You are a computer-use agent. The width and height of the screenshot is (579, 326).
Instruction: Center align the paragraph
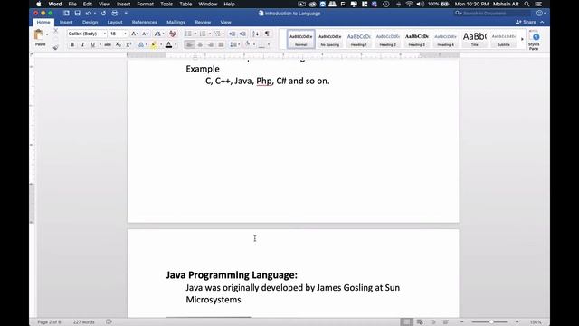[x=200, y=44]
